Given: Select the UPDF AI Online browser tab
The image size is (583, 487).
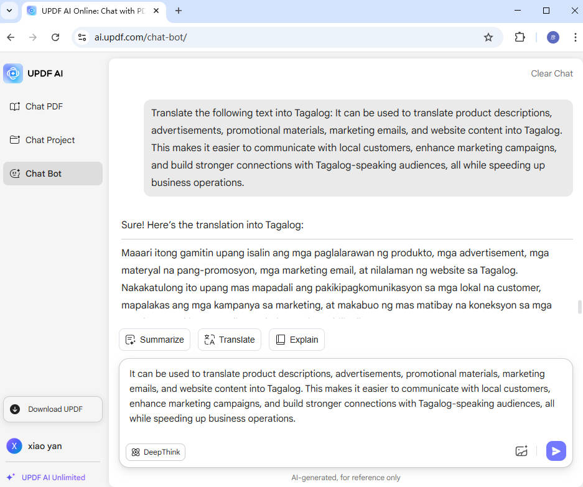Looking at the screenshot, I should 94,11.
